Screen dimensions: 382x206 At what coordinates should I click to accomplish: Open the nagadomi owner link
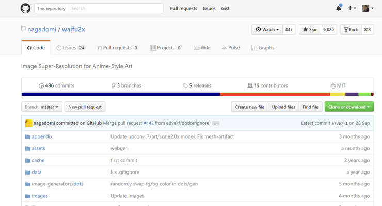[42, 29]
